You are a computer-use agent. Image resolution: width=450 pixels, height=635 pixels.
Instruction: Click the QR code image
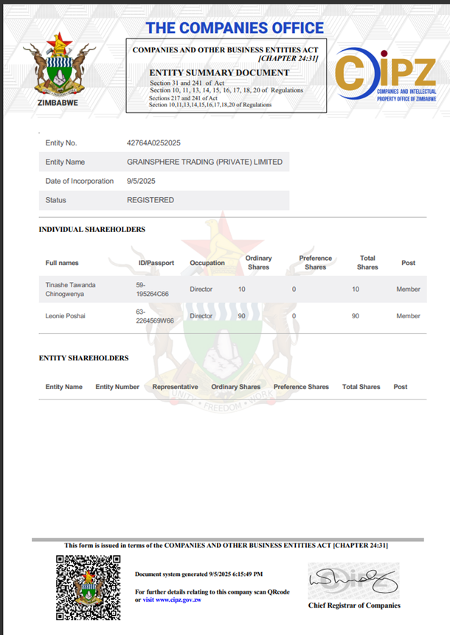point(89,588)
